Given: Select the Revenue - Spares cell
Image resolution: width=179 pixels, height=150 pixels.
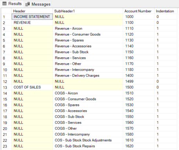Looking at the screenshot, I should [88, 40].
